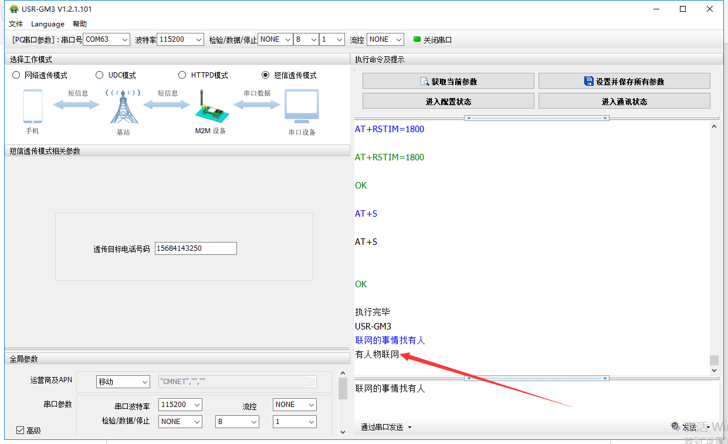Open the Language menu

click(x=48, y=24)
